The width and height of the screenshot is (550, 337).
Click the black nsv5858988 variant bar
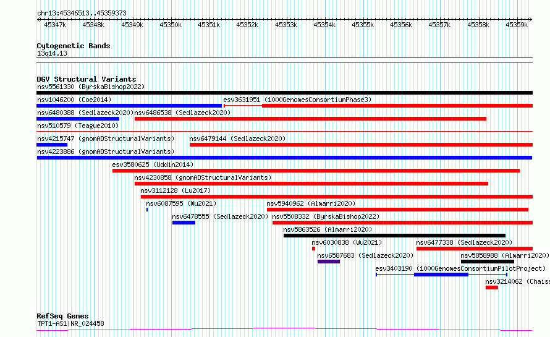[x=488, y=262]
